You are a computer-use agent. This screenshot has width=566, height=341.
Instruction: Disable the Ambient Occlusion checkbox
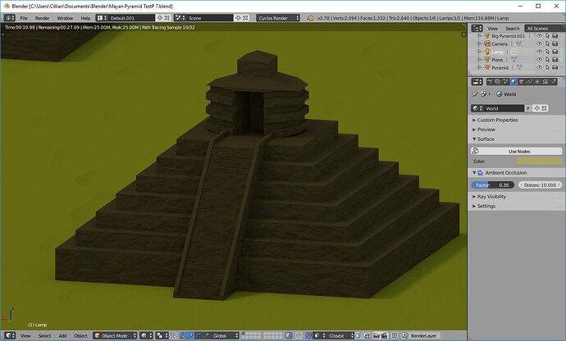(481, 173)
